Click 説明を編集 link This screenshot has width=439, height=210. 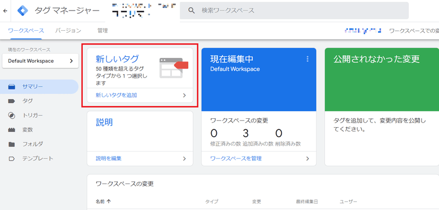click(109, 159)
